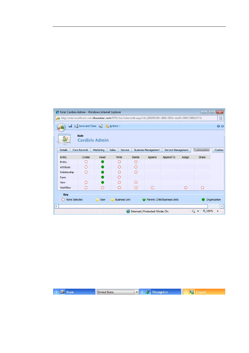Click the zoom magnifier icon at 100%
Viewport: 249px width, 353px height.
tap(204, 211)
